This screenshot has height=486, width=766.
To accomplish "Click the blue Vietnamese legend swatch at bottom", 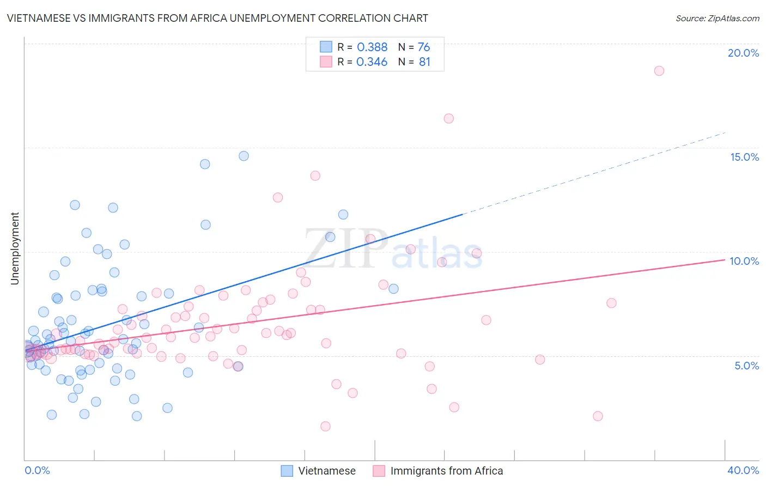I will tap(287, 471).
